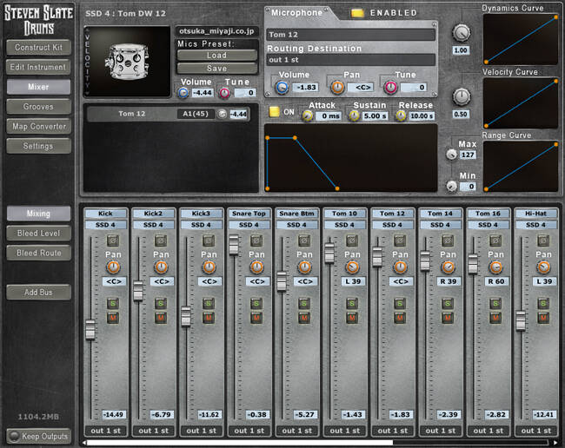Open the Tom 12 microphone selector

click(x=350, y=35)
